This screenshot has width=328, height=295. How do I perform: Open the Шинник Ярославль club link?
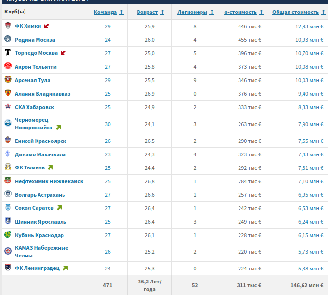(x=40, y=222)
